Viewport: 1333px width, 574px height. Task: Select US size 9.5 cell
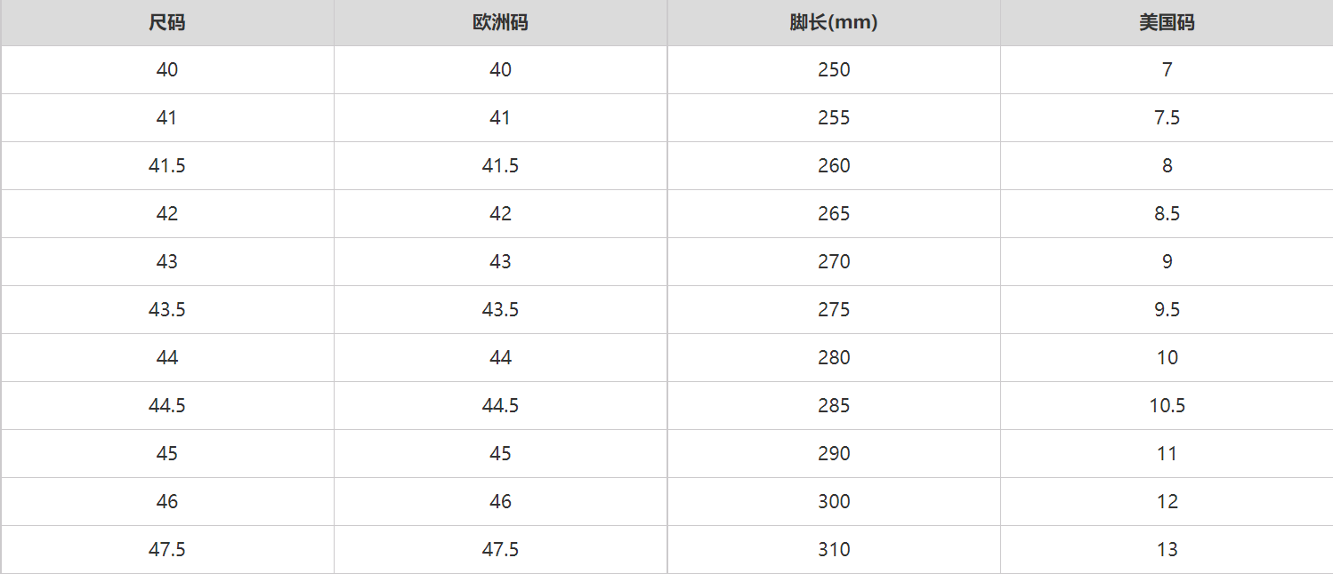click(1167, 310)
